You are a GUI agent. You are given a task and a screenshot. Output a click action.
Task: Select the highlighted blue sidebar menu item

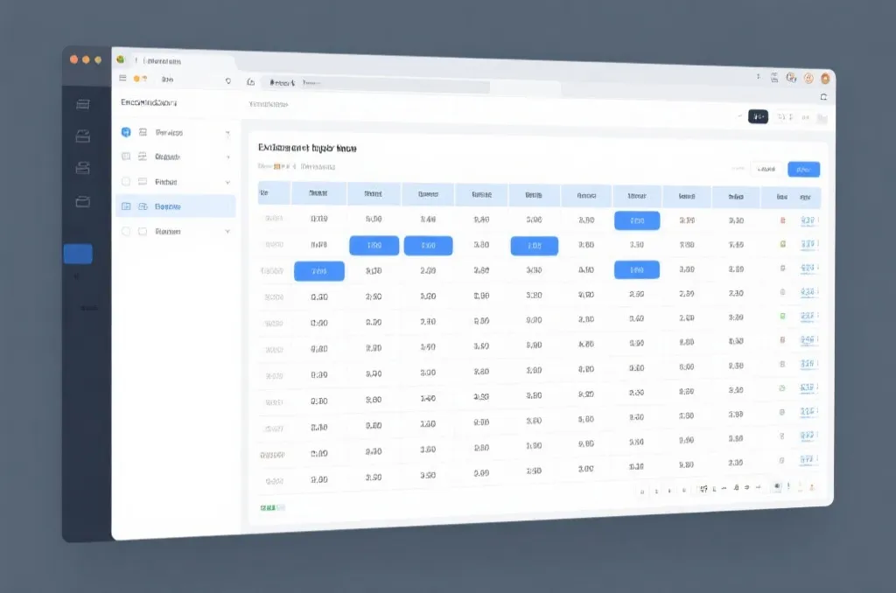pyautogui.click(x=175, y=206)
